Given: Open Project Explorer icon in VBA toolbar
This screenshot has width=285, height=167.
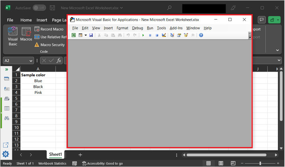Looking at the screenshot, I should [x=172, y=35].
